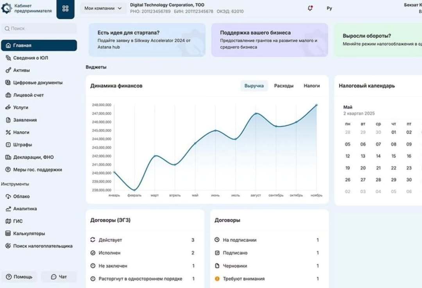Select May 15 in the tax calendar
Screen dimensions: 422x288
pos(393,156)
